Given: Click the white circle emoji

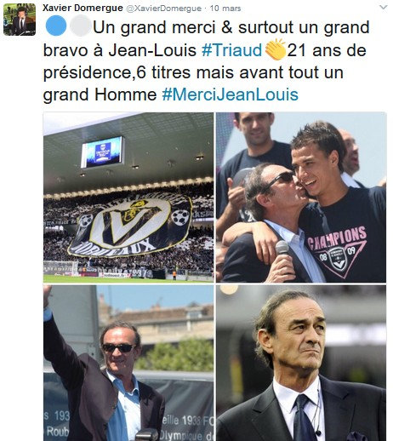Looking at the screenshot, I should (80, 26).
